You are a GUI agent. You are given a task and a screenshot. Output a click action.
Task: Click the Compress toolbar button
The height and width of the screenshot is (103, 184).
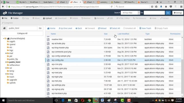coord(7,23)
